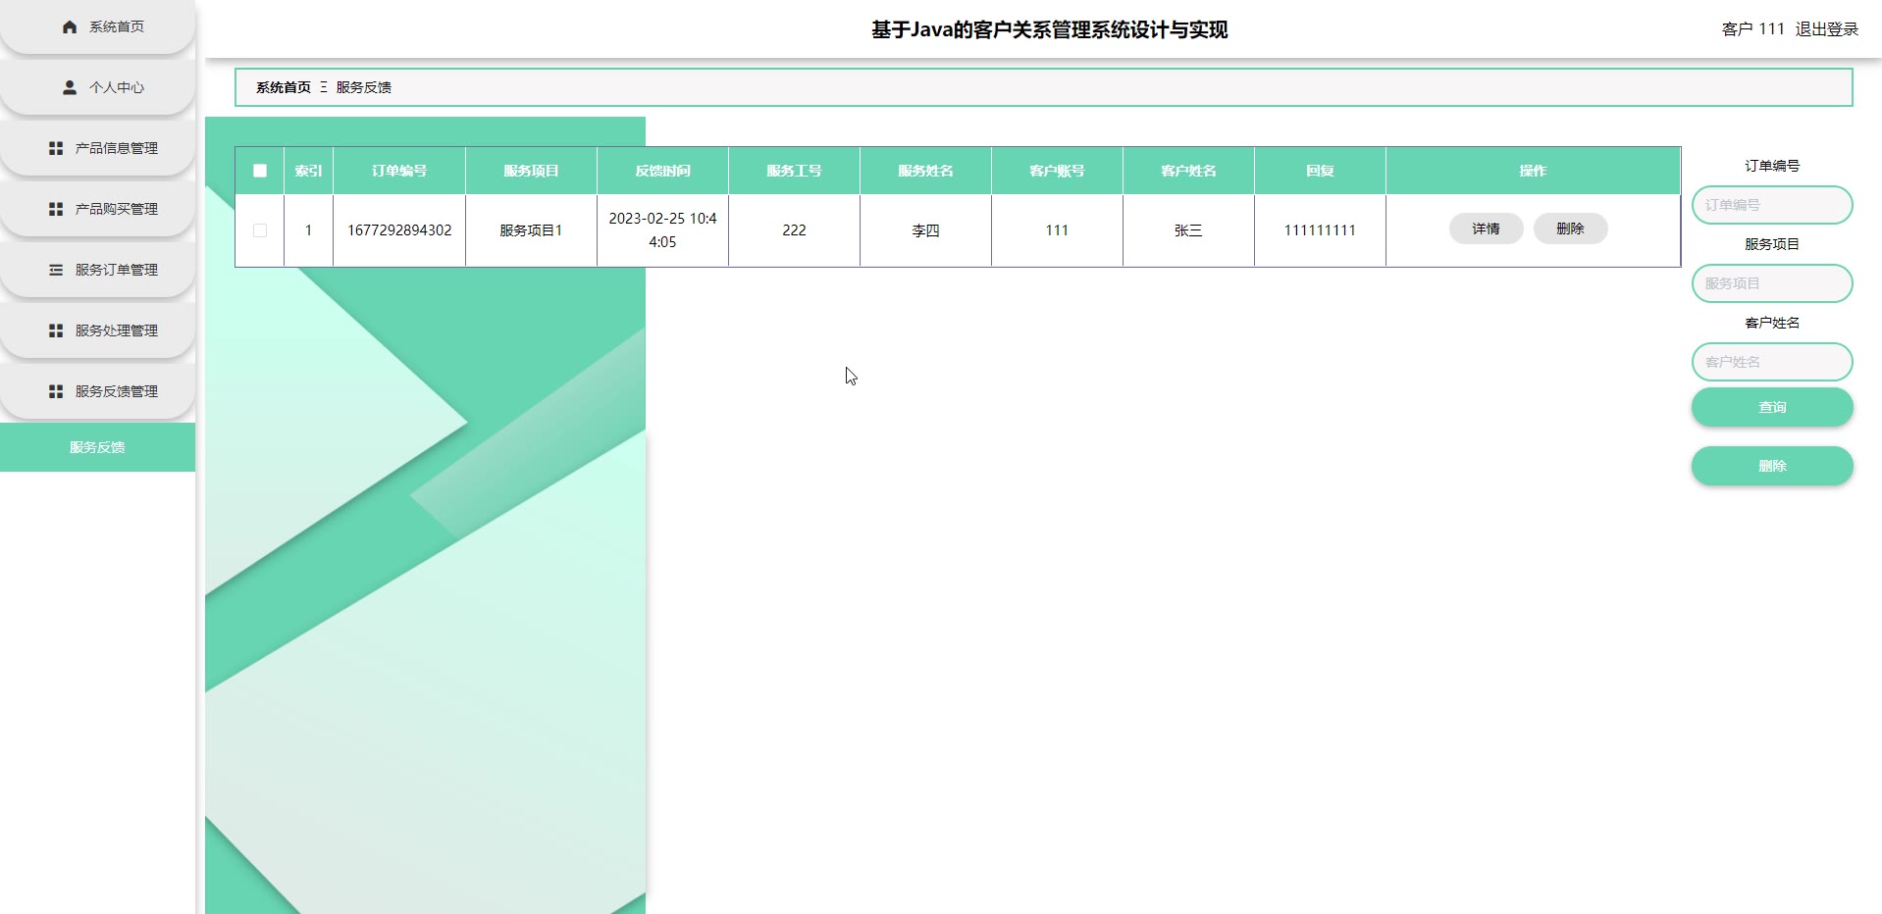Click 删除 button in the table row
Screen dimensions: 1882x914
click(x=1570, y=228)
